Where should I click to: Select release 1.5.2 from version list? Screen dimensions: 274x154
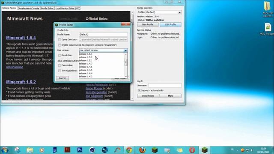point(102,57)
